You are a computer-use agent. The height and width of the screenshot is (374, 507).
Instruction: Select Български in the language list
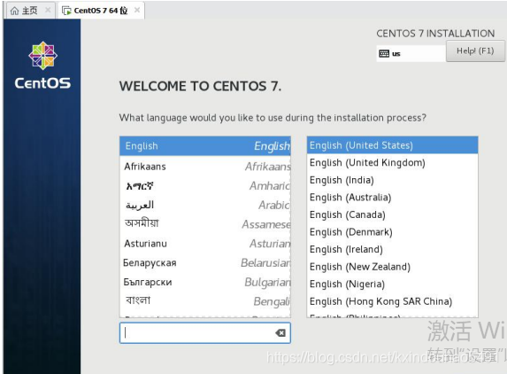point(205,282)
